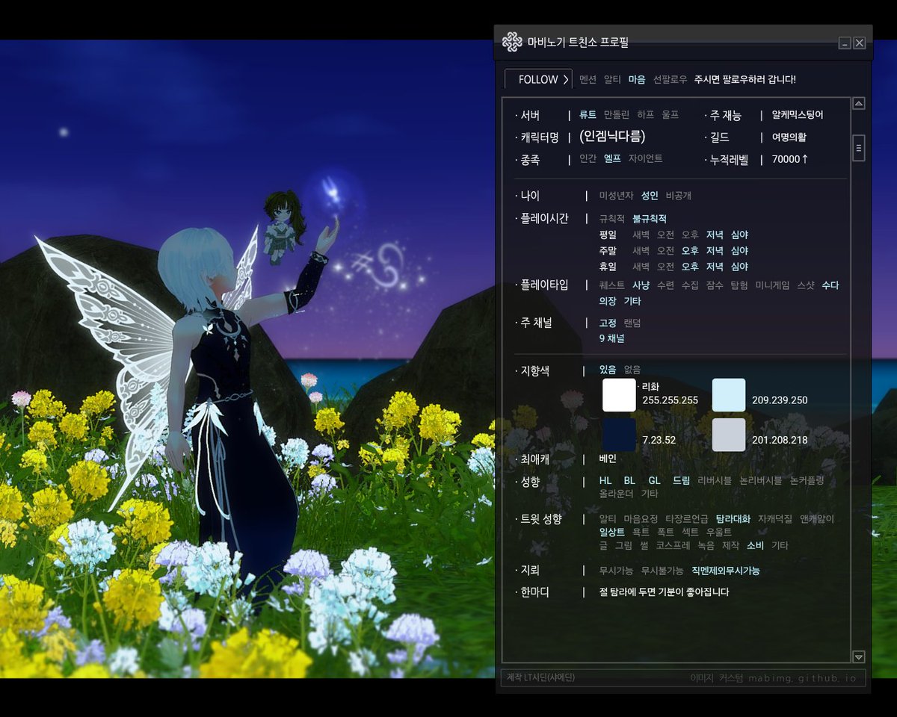Toggle 논커플링 in 성향 row
This screenshot has width=897, height=717.
(807, 480)
